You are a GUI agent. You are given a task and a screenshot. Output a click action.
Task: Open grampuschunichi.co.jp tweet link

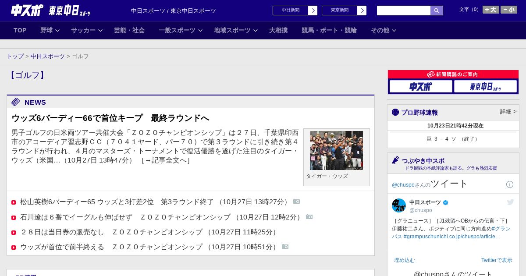click(452, 237)
